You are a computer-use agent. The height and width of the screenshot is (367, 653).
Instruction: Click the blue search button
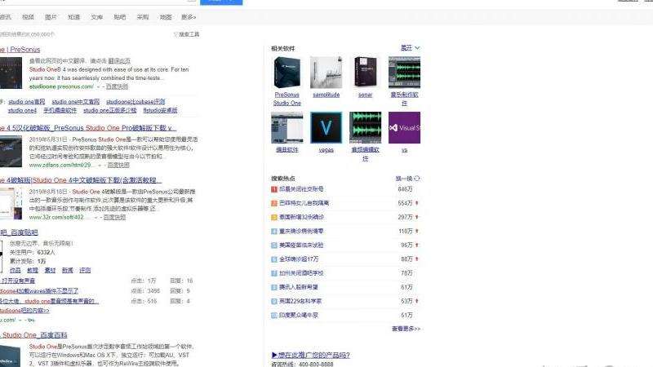[221, 2]
